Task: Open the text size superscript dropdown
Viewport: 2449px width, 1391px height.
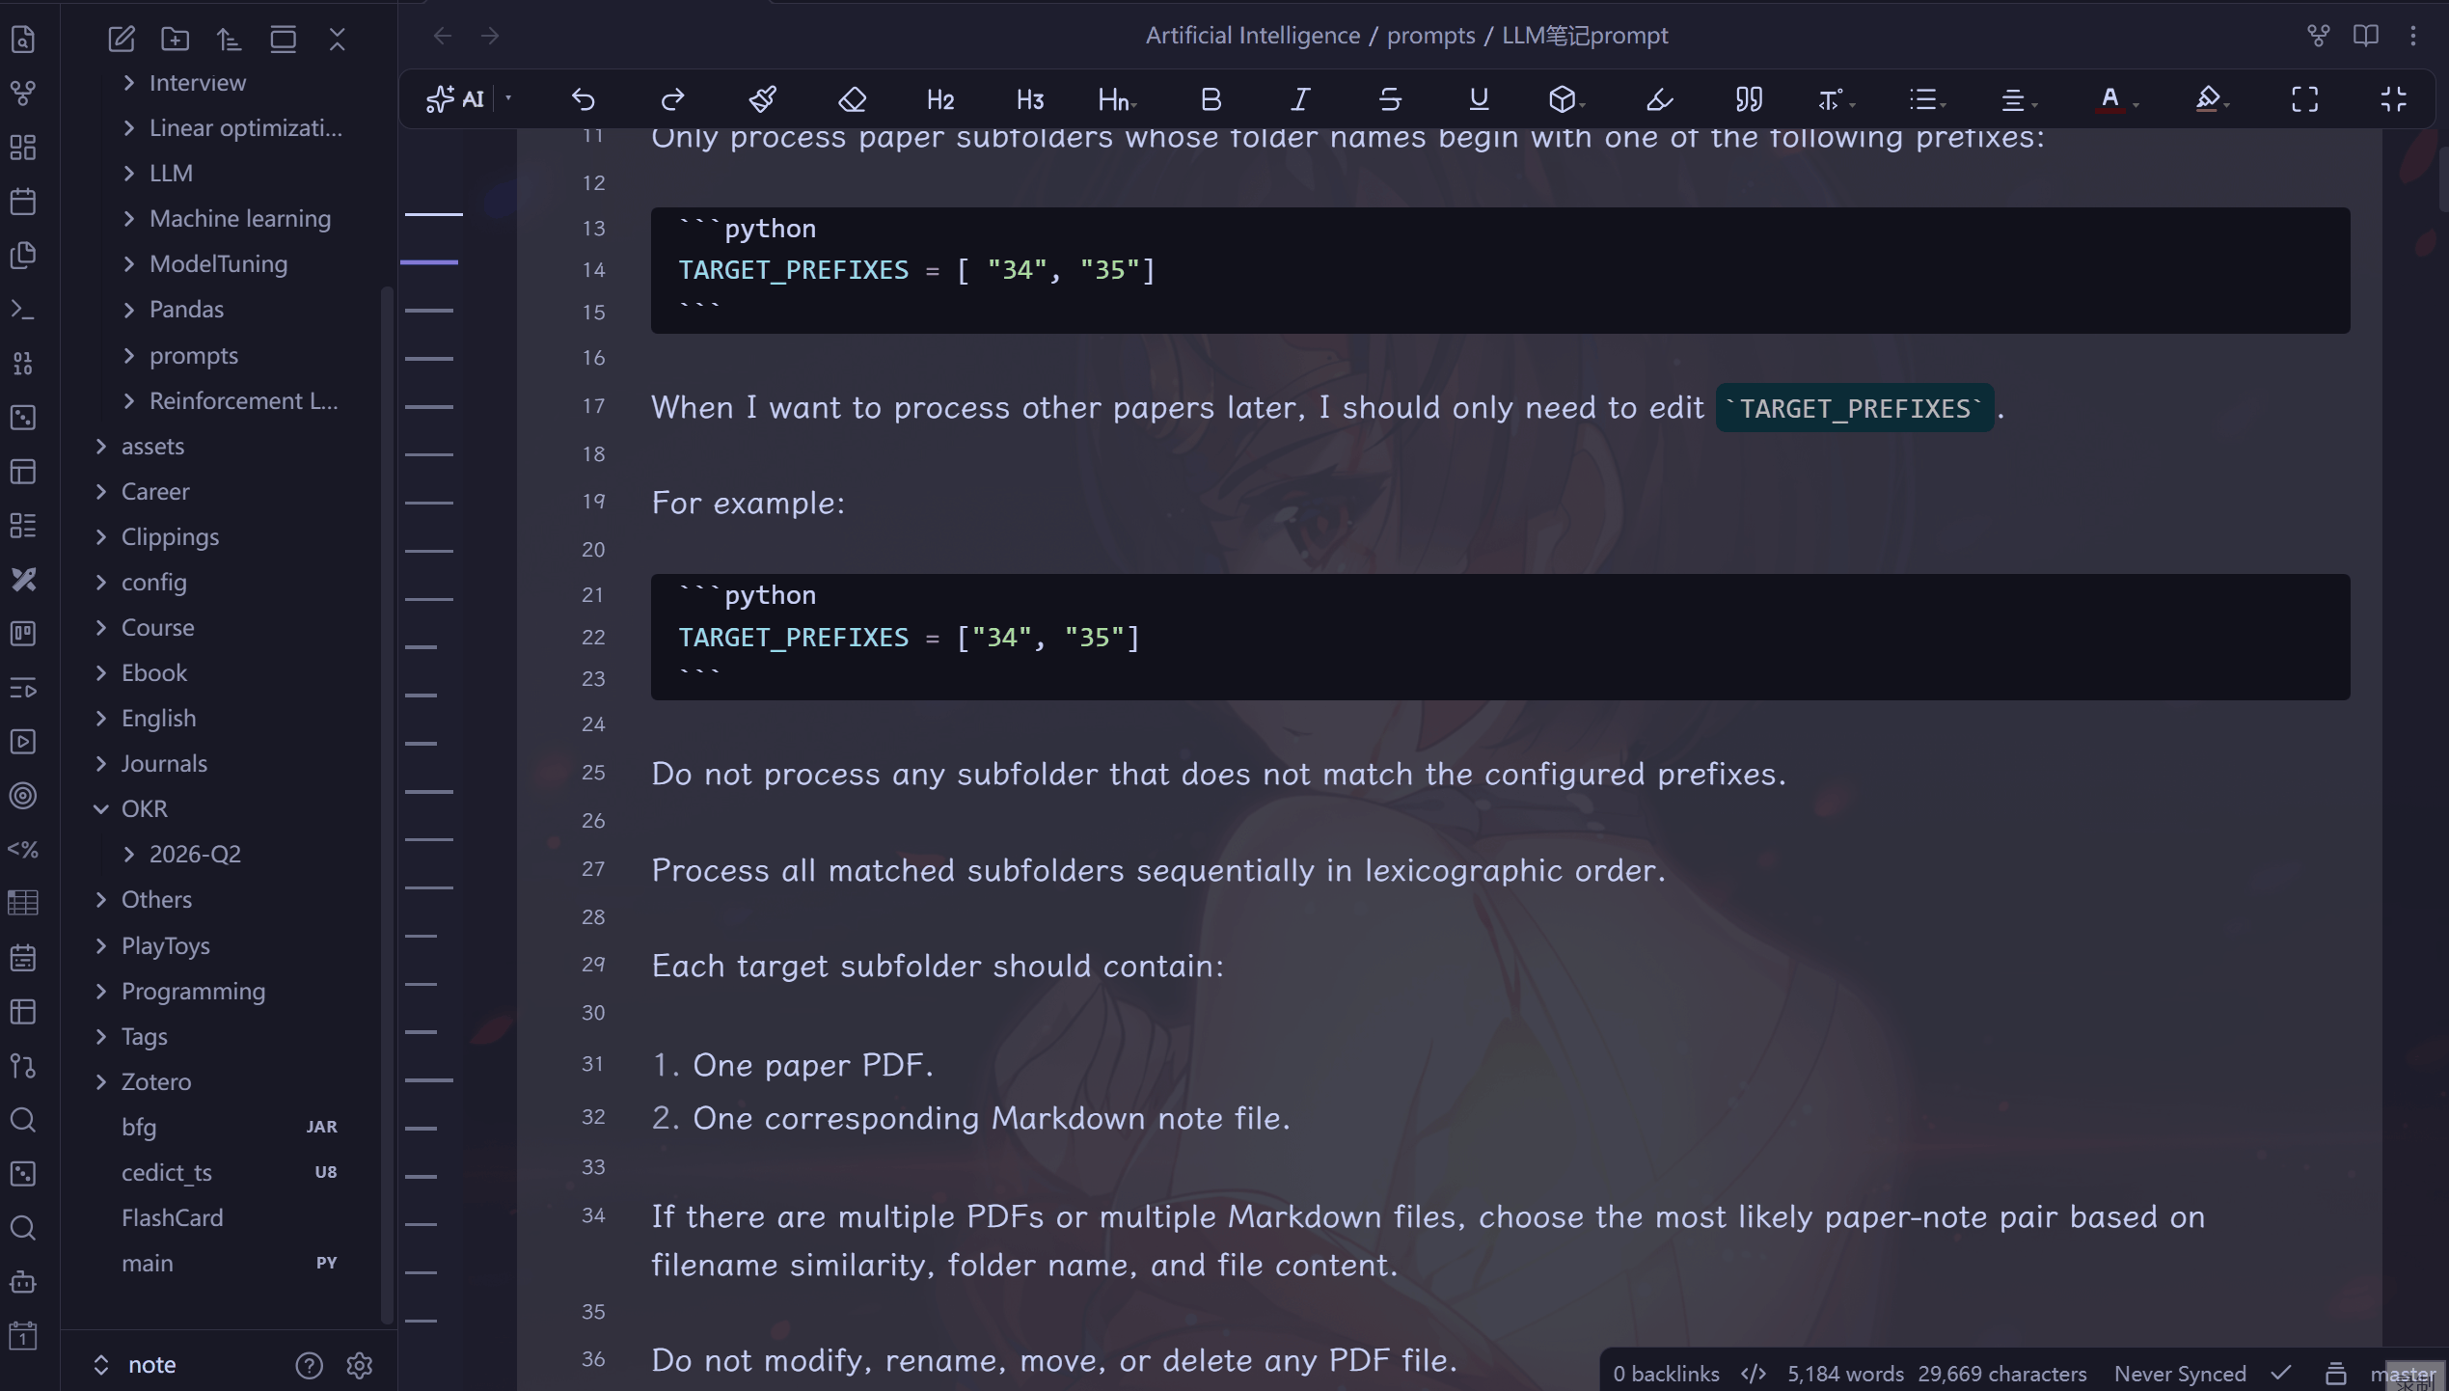Action: point(1836,98)
